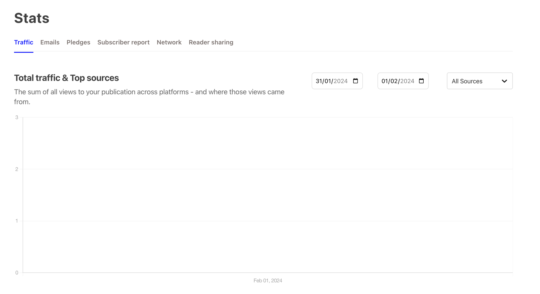View the Reader sharing tab
The height and width of the screenshot is (294, 540).
click(211, 42)
